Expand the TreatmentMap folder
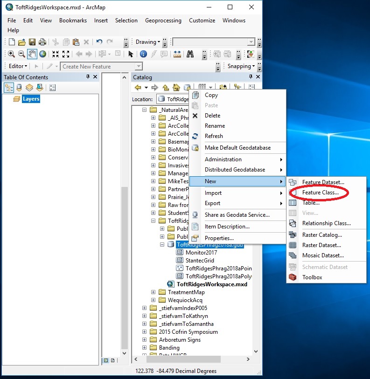370x379 pixels. click(x=153, y=292)
